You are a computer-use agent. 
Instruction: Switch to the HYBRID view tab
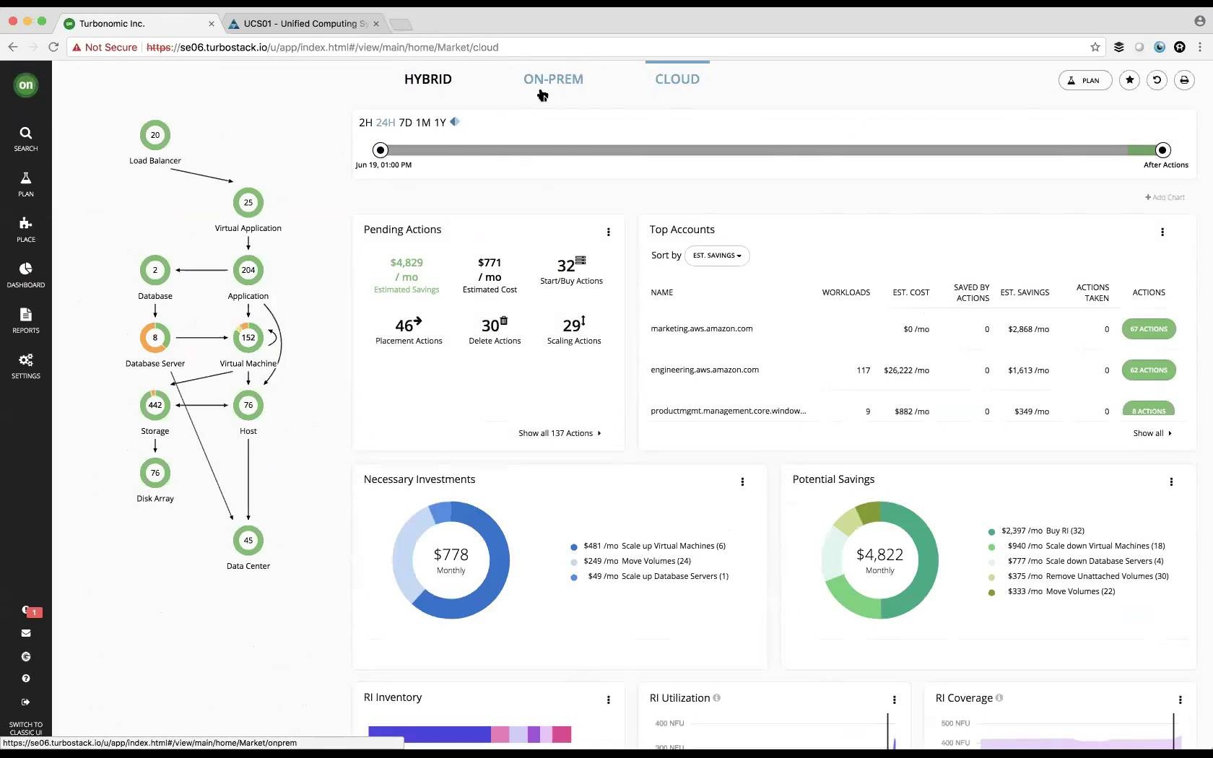pyautogui.click(x=428, y=79)
